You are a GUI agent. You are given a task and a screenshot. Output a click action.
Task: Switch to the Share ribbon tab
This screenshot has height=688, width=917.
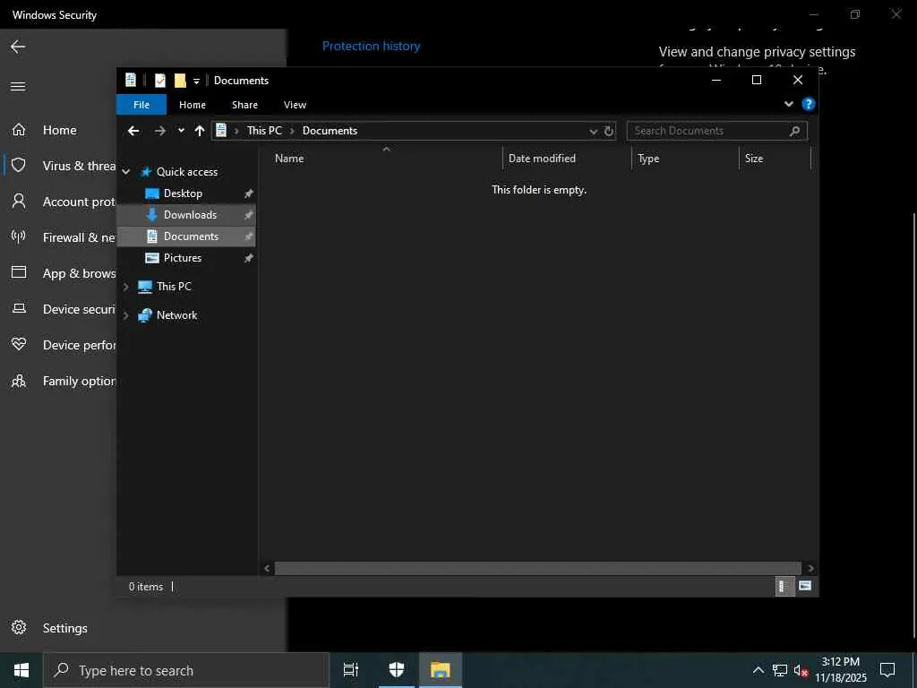[244, 105]
